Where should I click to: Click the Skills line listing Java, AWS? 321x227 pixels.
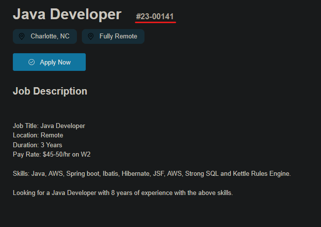click(x=152, y=174)
